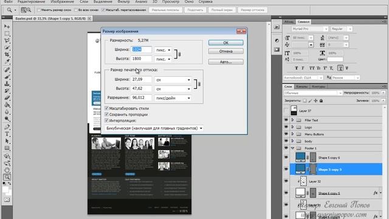Click 'Размер оттиска' button
The image size is (389, 219).
coord(253,10)
